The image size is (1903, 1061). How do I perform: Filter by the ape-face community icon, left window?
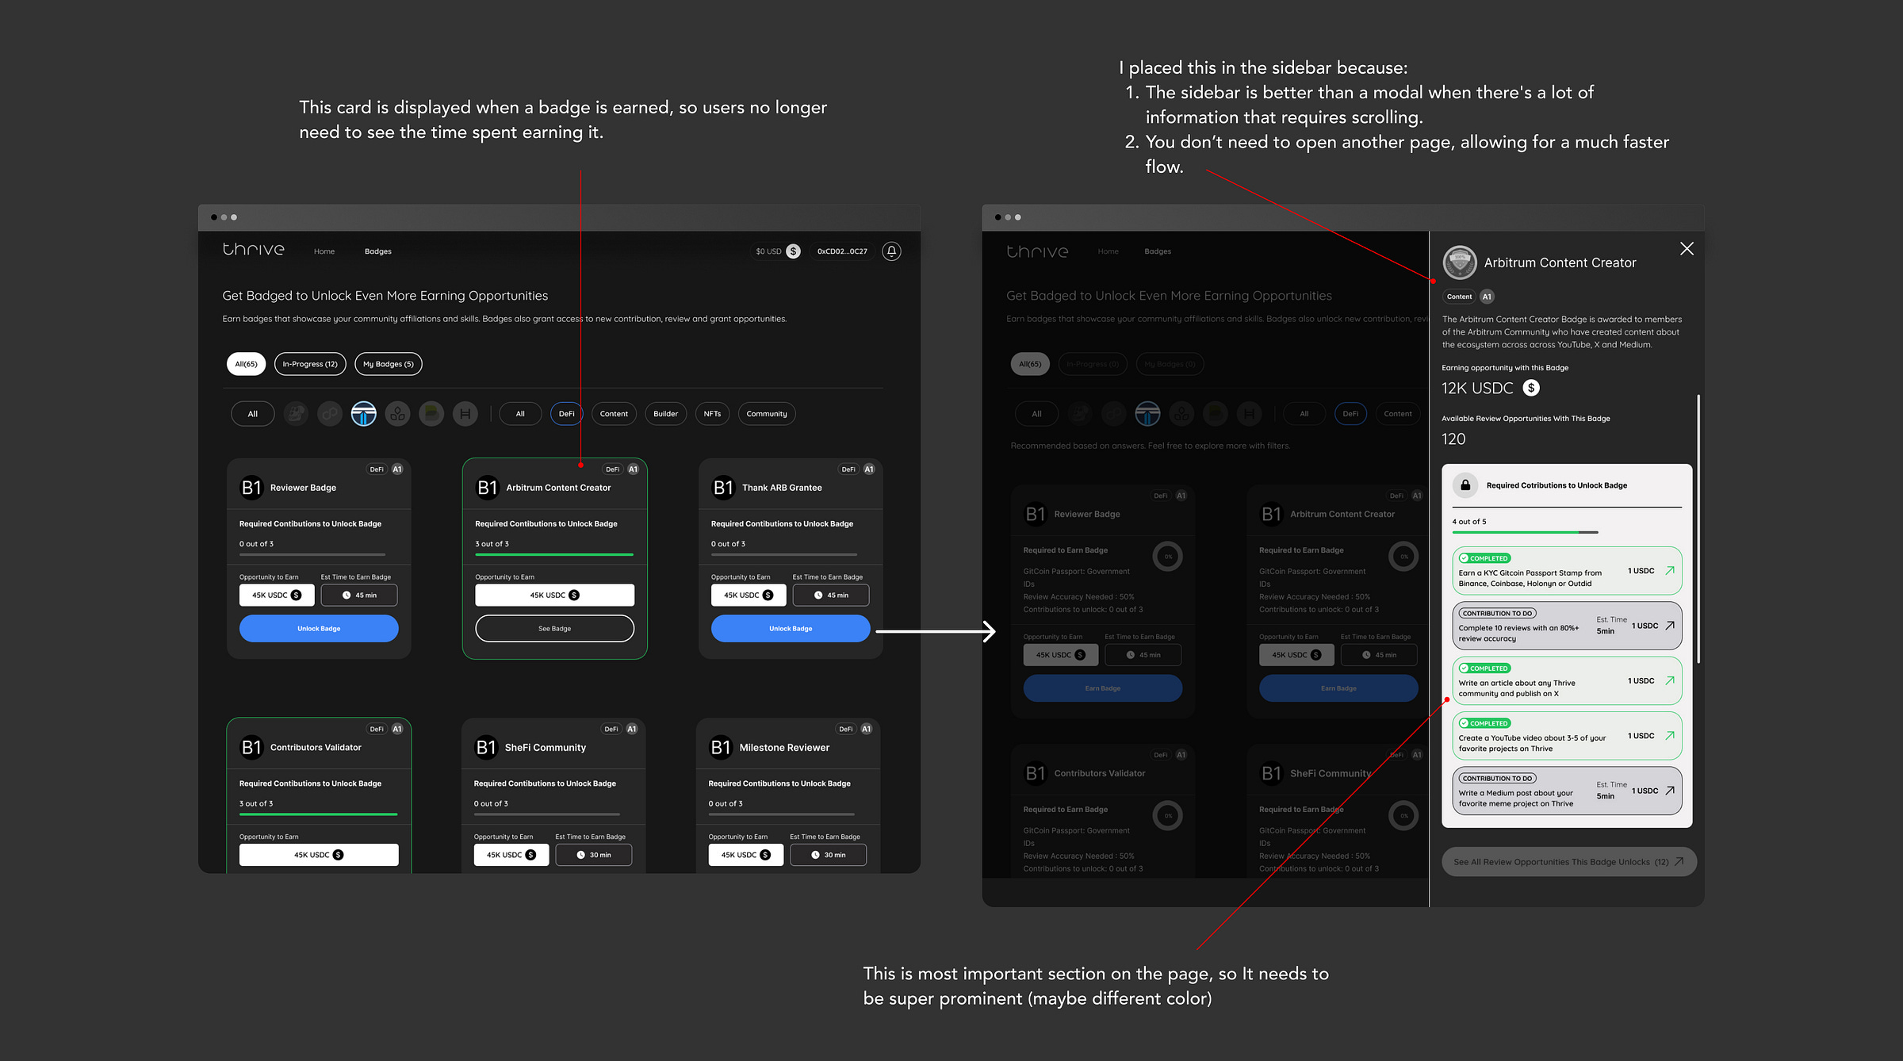coord(296,414)
